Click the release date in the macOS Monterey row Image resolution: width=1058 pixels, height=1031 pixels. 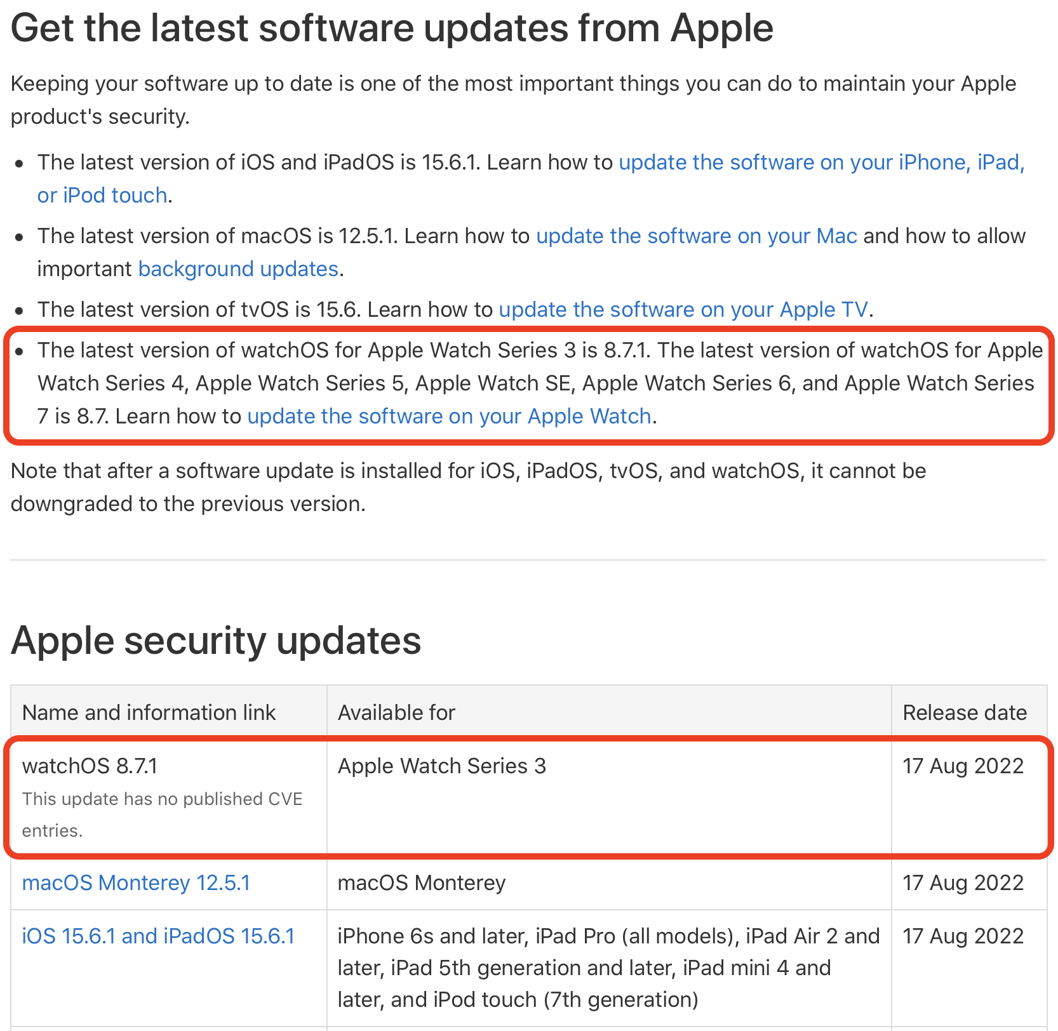(963, 883)
